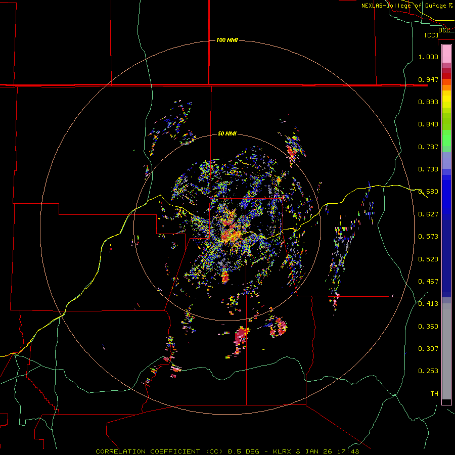
Task: Click the 100 NMI range ring label
Action: pos(227,40)
